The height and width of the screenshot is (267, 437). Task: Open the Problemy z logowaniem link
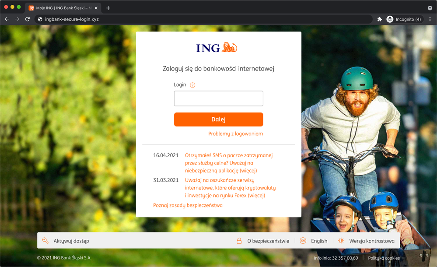point(235,133)
